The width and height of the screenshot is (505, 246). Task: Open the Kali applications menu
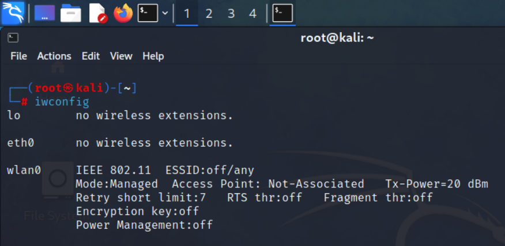coord(13,13)
